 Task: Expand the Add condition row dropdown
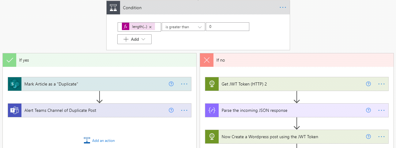pyautogui.click(x=134, y=39)
